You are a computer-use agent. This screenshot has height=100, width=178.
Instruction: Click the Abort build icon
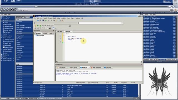point(45,26)
